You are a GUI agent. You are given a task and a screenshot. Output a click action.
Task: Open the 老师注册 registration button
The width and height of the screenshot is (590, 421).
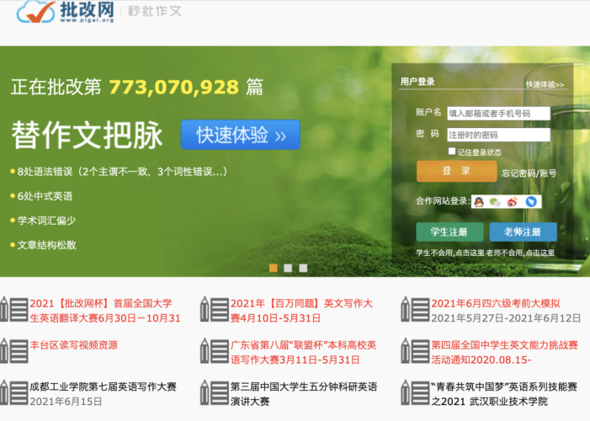click(x=523, y=232)
